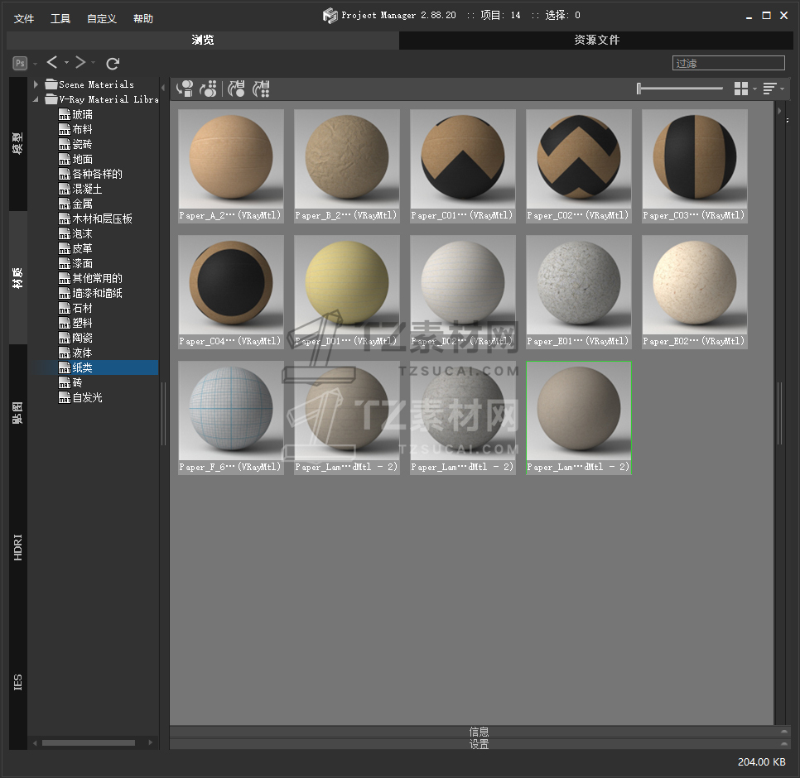
Task: Select the 金属 material library
Action: (82, 204)
